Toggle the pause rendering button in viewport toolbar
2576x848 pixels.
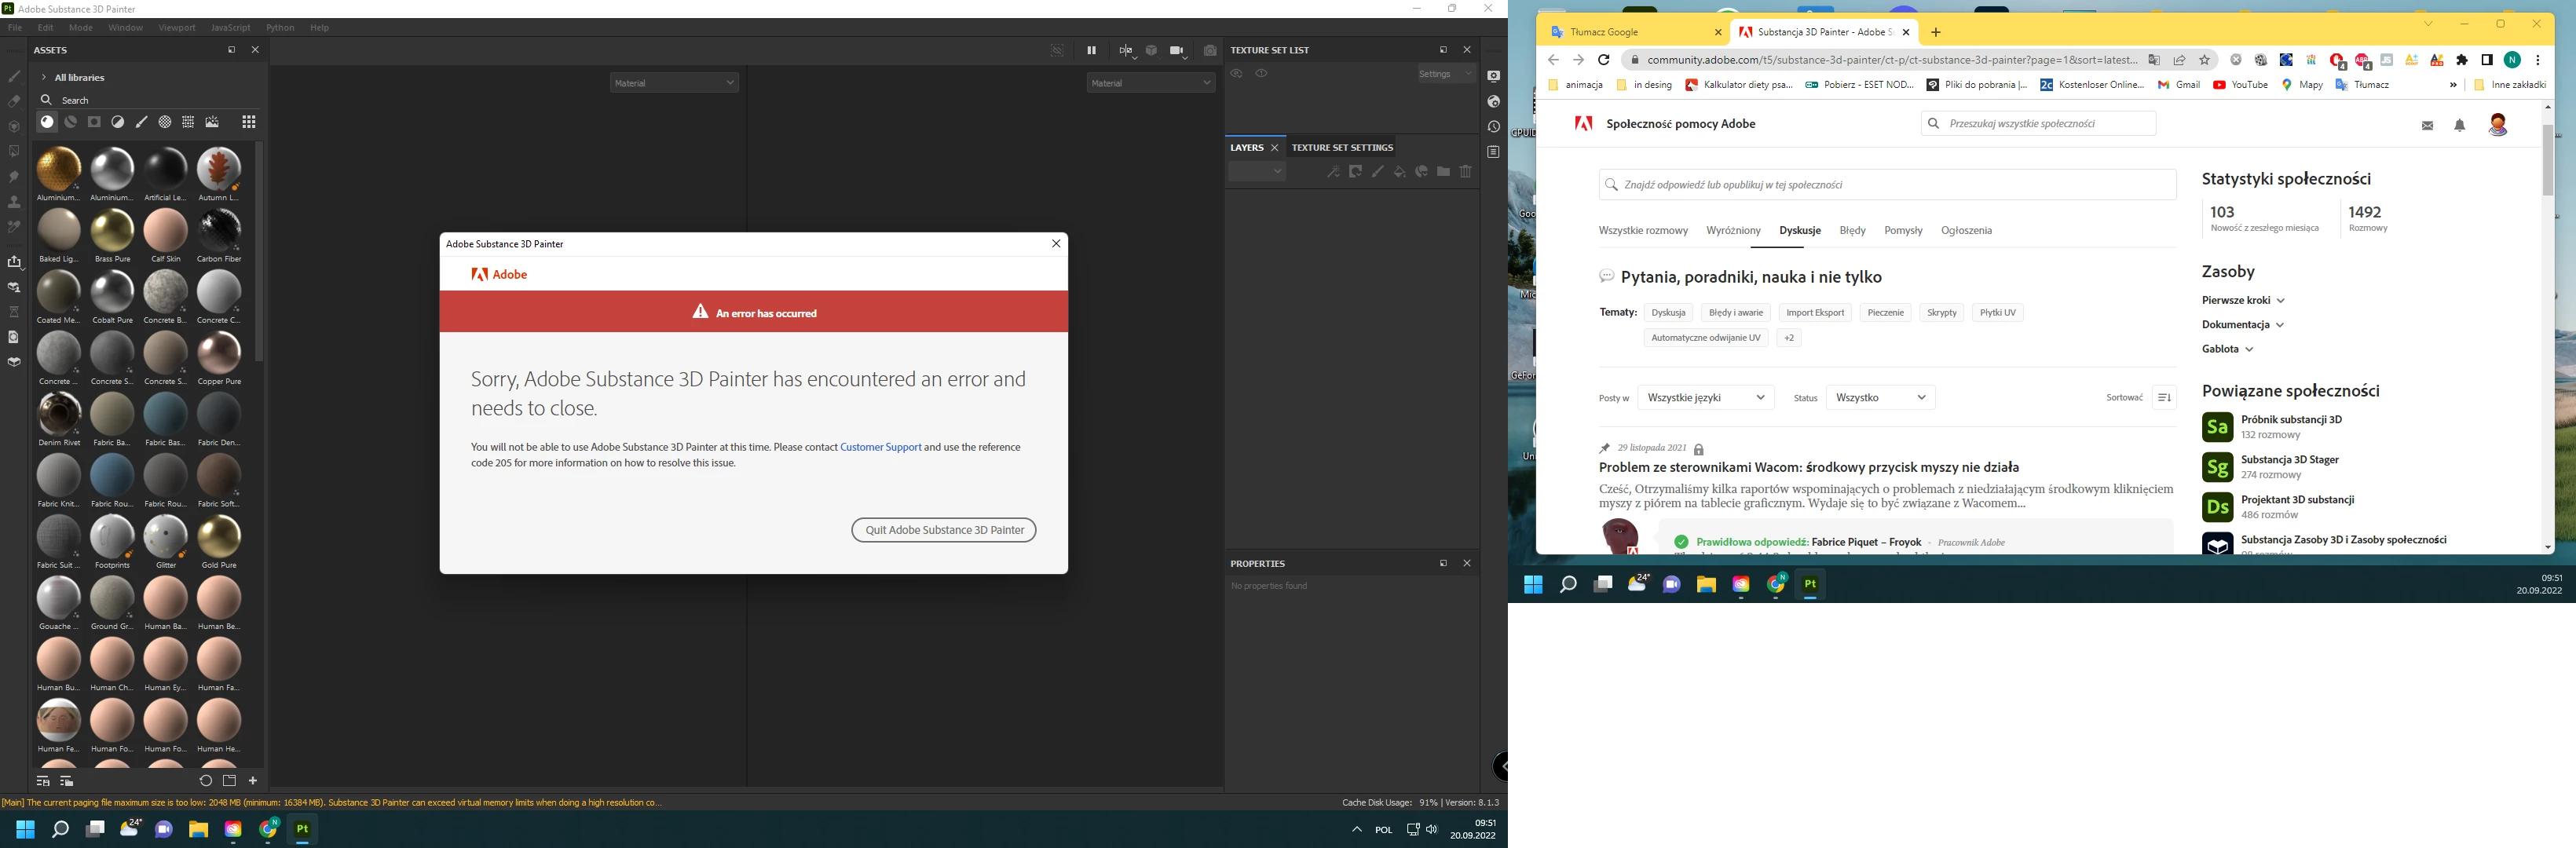1091,51
